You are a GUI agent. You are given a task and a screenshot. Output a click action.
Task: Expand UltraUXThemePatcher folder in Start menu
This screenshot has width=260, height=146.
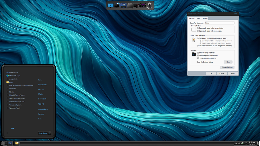(x=17, y=95)
